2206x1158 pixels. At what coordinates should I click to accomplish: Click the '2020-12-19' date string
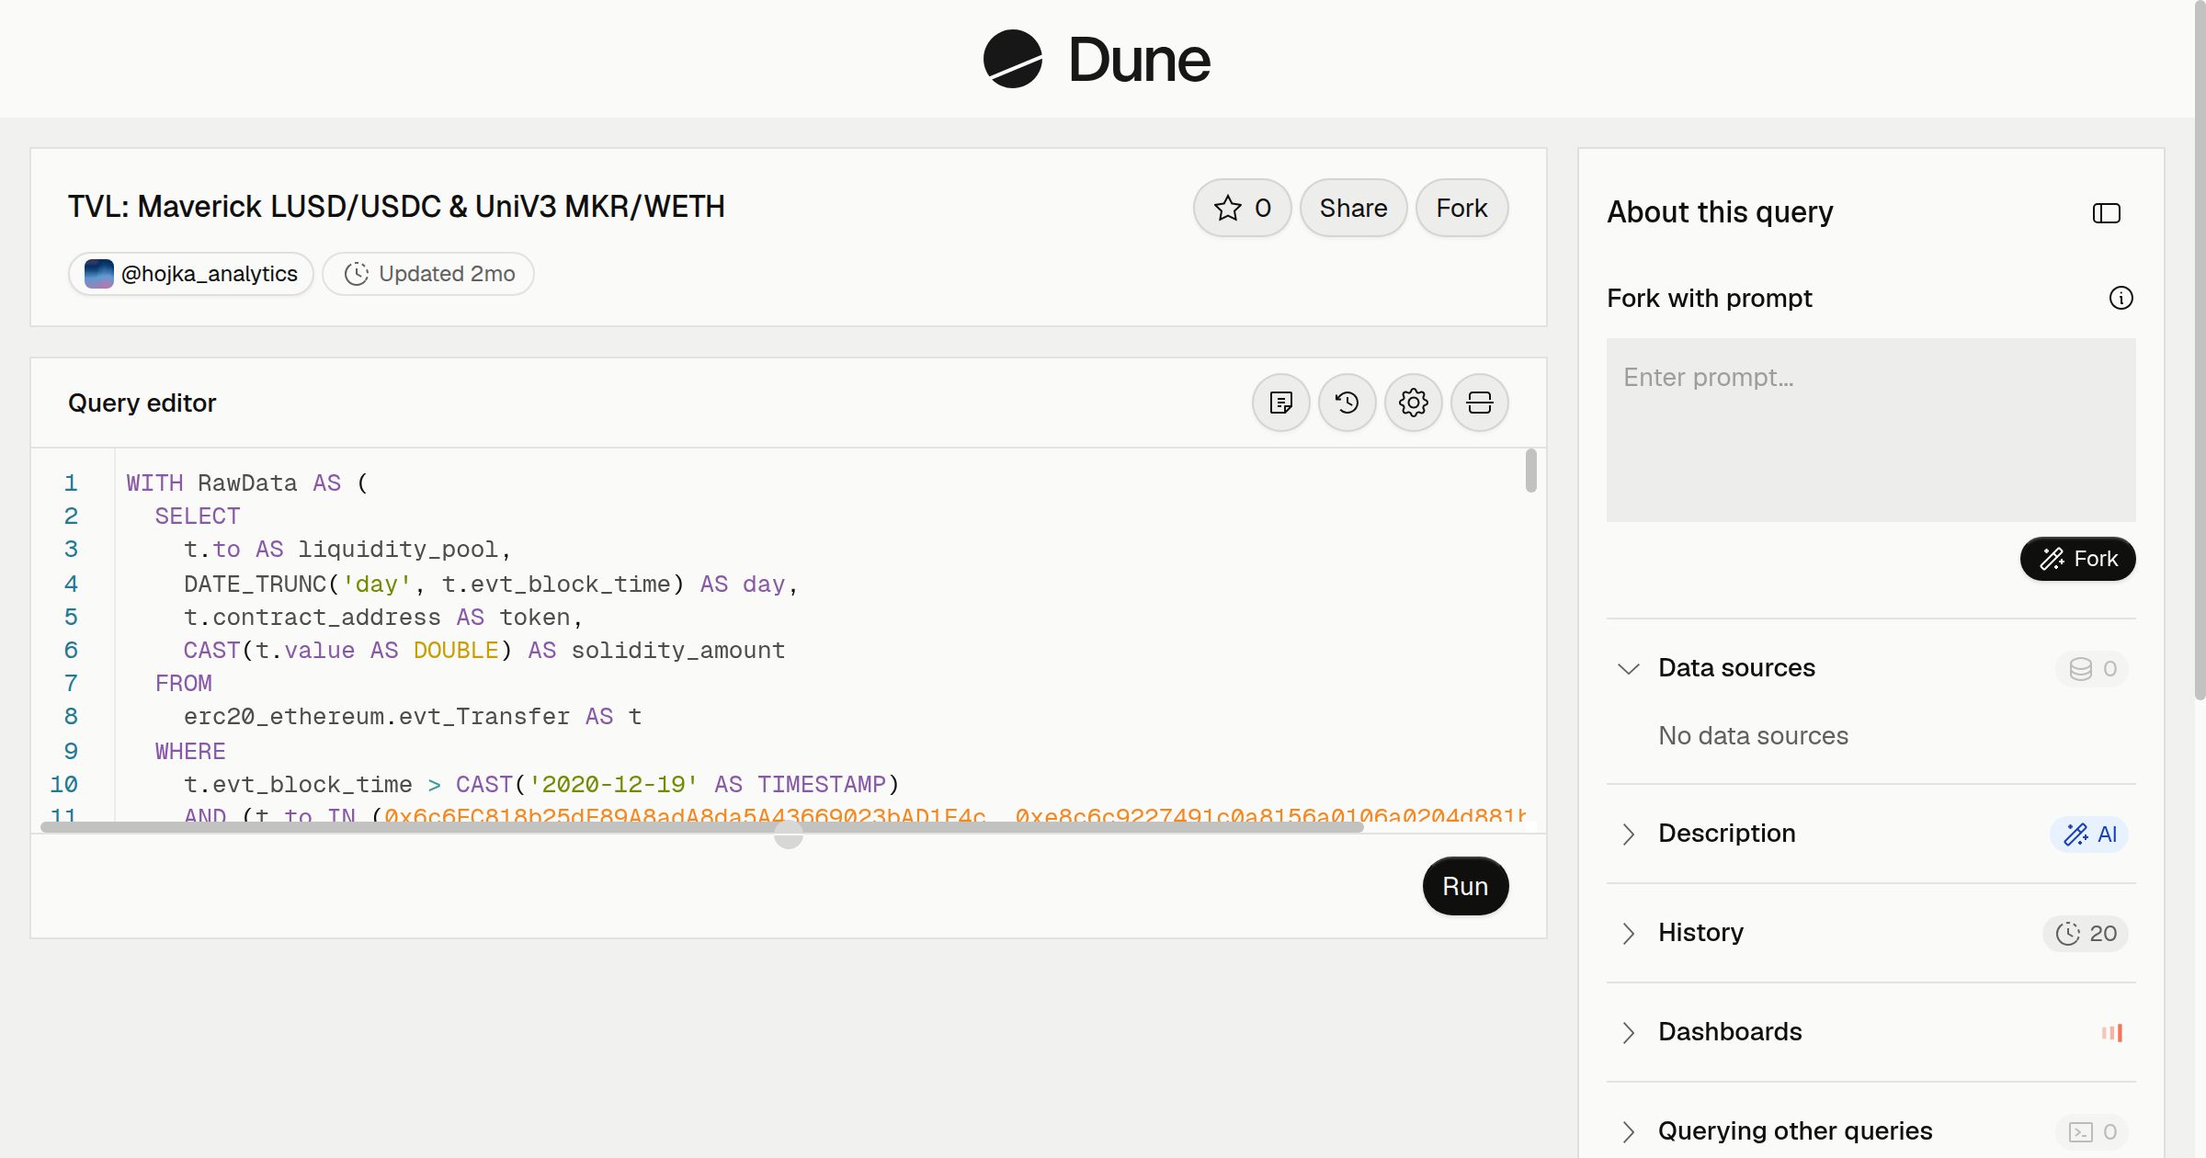613,785
